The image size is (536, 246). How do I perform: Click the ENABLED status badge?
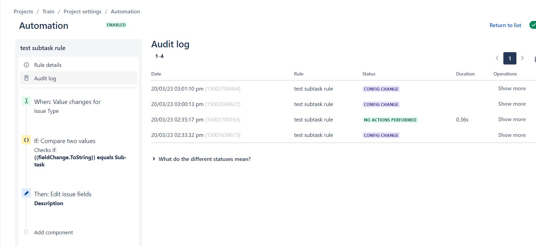[116, 25]
